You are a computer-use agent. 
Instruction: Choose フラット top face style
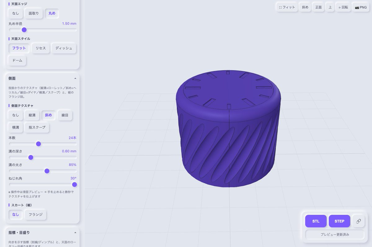tap(19, 48)
